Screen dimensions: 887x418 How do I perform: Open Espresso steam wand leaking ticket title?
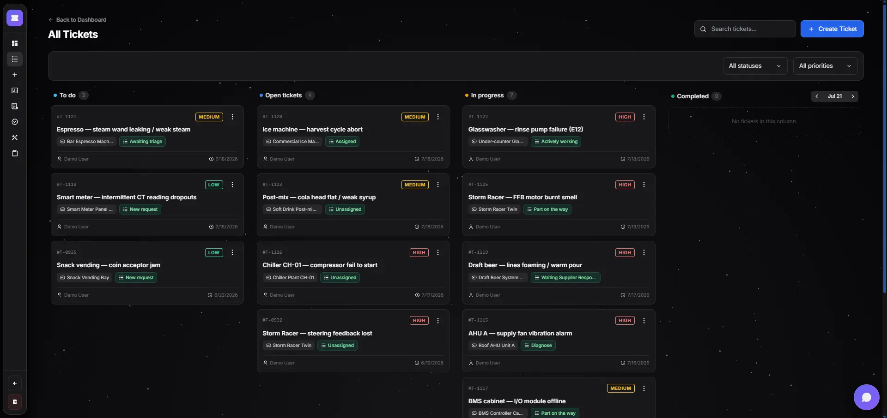click(x=123, y=130)
